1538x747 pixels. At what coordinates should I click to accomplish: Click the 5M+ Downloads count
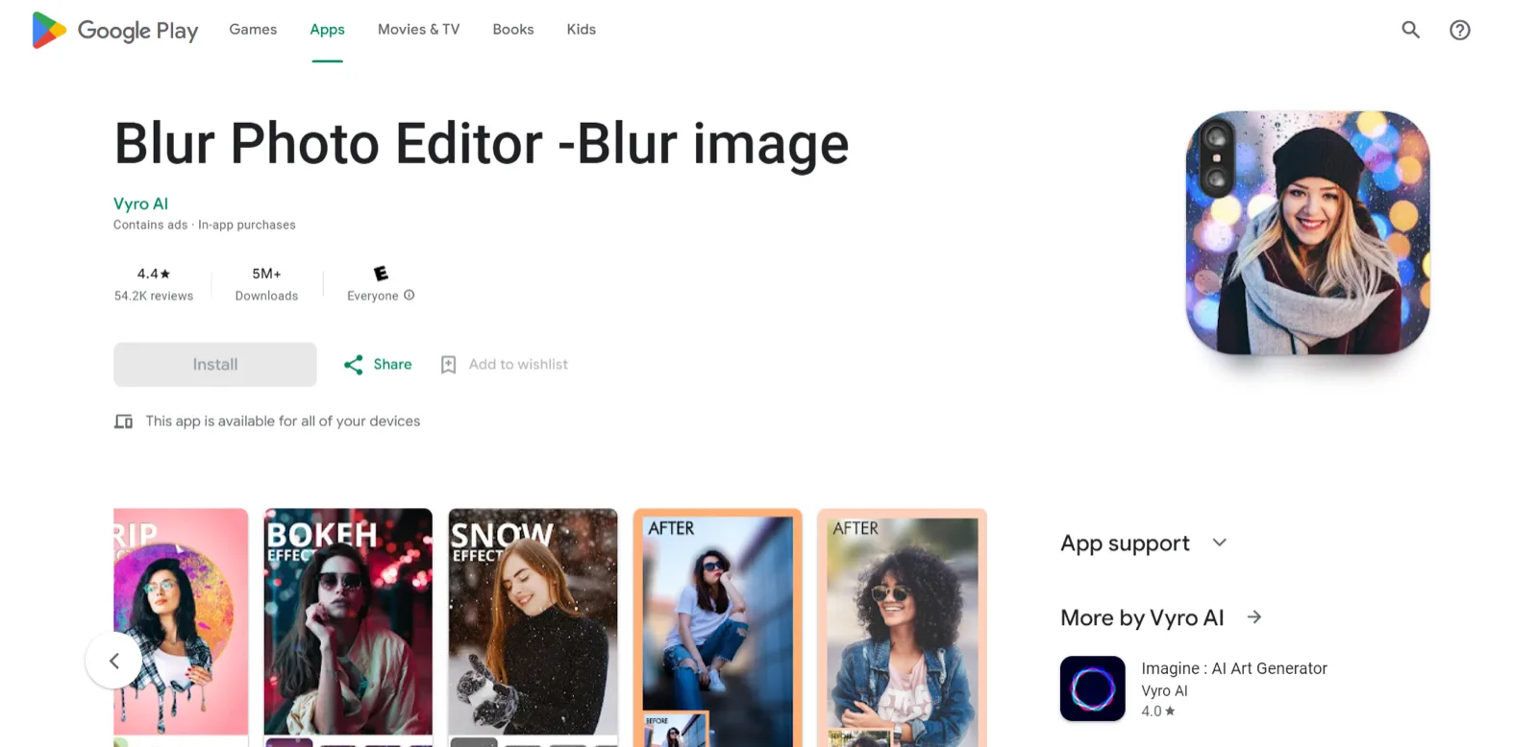266,274
